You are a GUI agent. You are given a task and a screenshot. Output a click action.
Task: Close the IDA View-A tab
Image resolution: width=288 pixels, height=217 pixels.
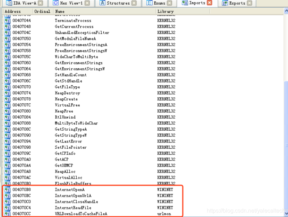pos(40,3)
